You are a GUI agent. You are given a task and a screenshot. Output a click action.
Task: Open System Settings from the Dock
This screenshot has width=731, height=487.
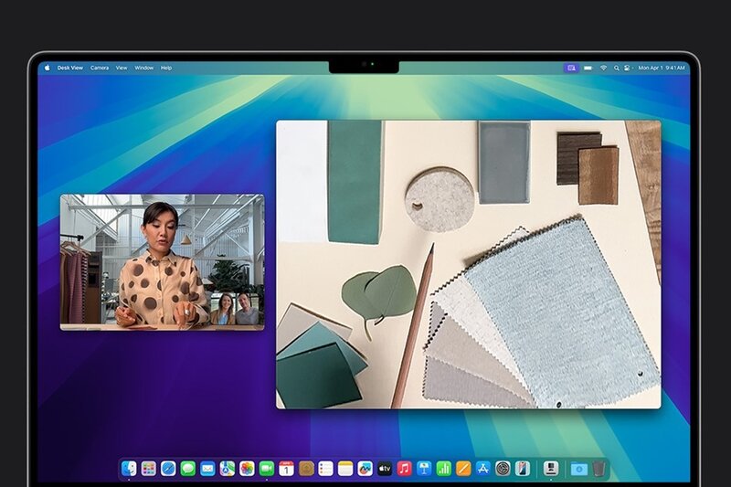tap(503, 469)
